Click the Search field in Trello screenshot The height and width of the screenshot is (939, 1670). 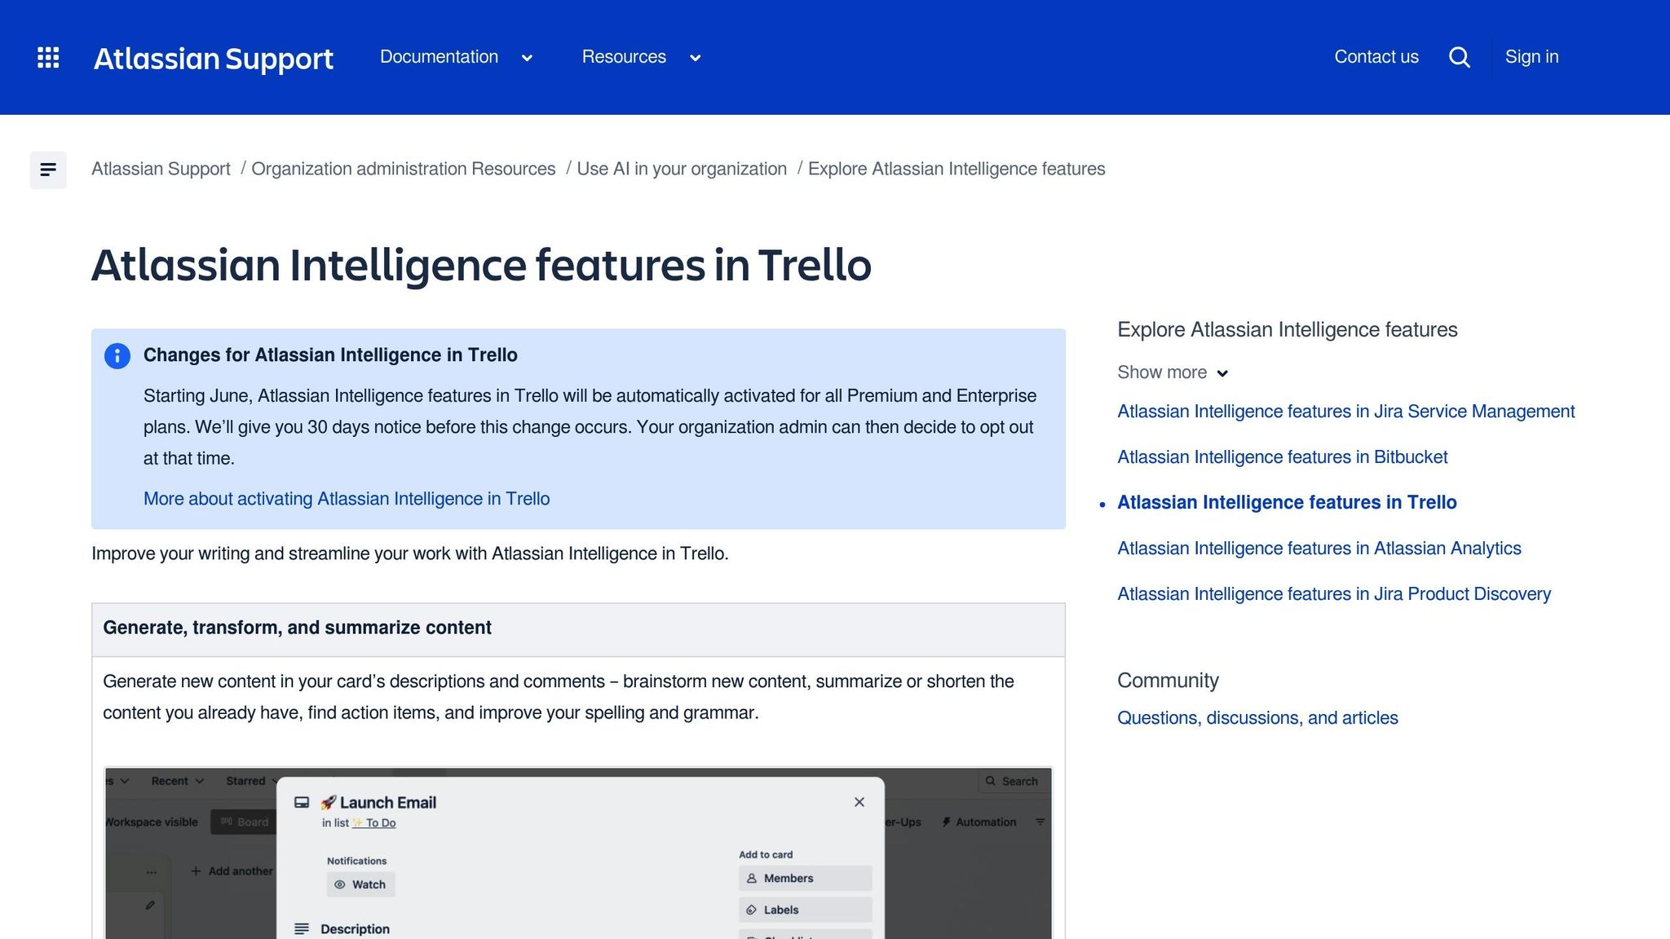(1014, 781)
